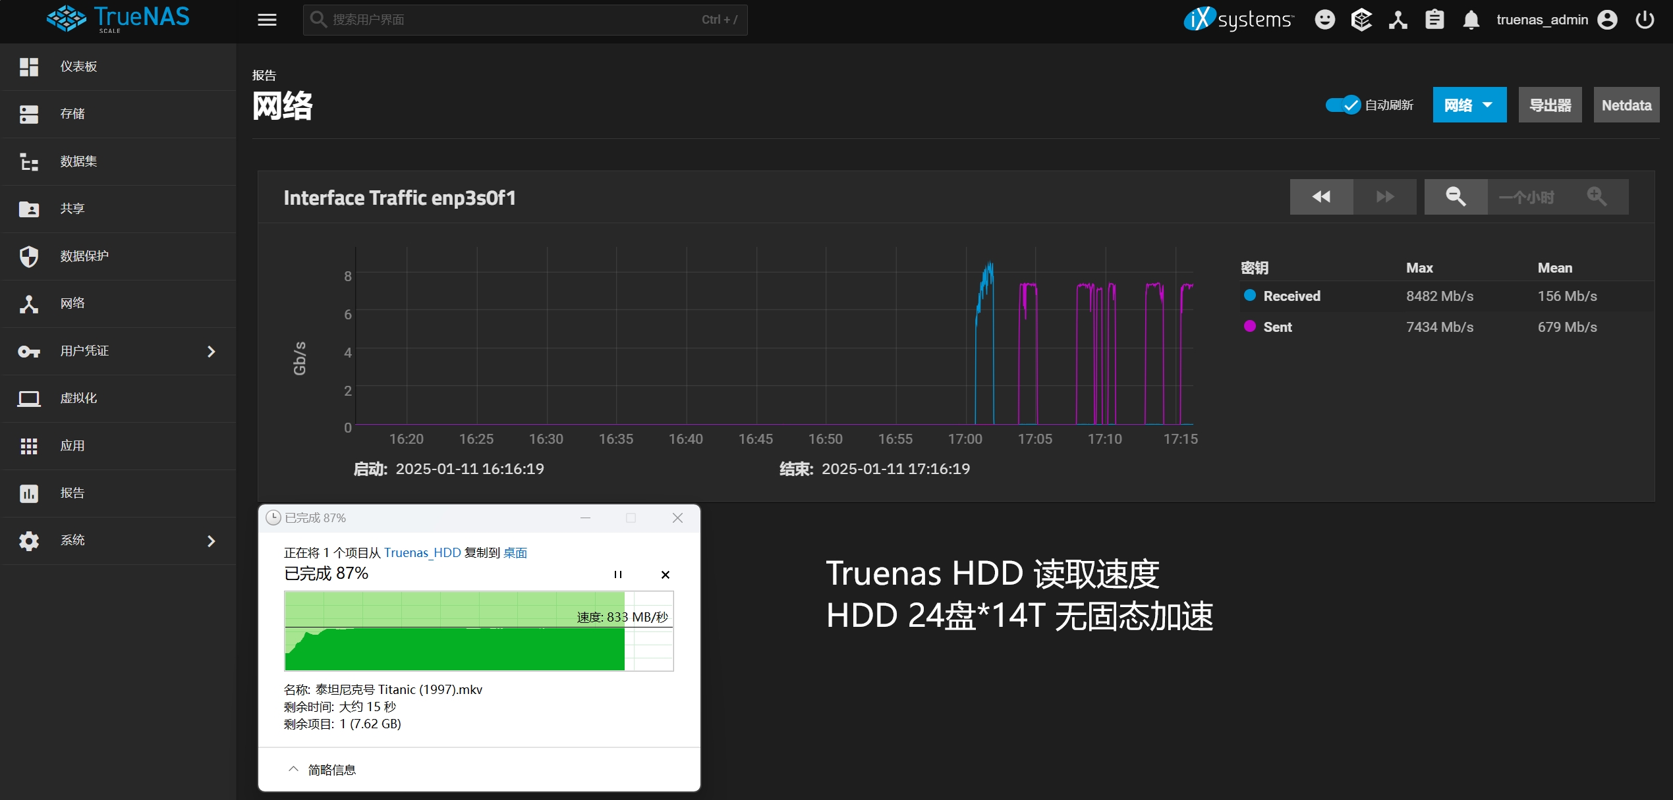Click the 679 Mb/s mean value
The width and height of the screenshot is (1673, 800).
point(1567,327)
